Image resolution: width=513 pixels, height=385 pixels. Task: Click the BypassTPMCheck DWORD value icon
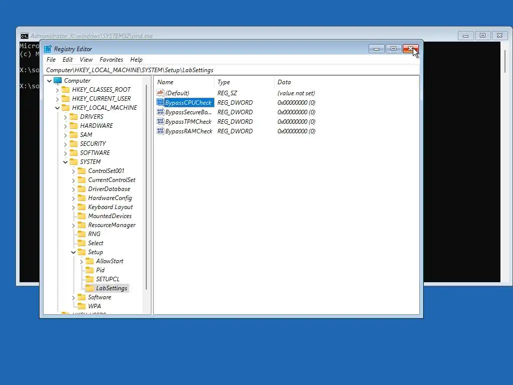click(x=160, y=121)
